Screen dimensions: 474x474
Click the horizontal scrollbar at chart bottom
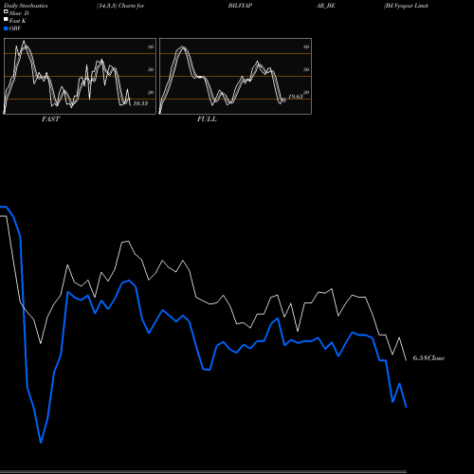click(203, 472)
